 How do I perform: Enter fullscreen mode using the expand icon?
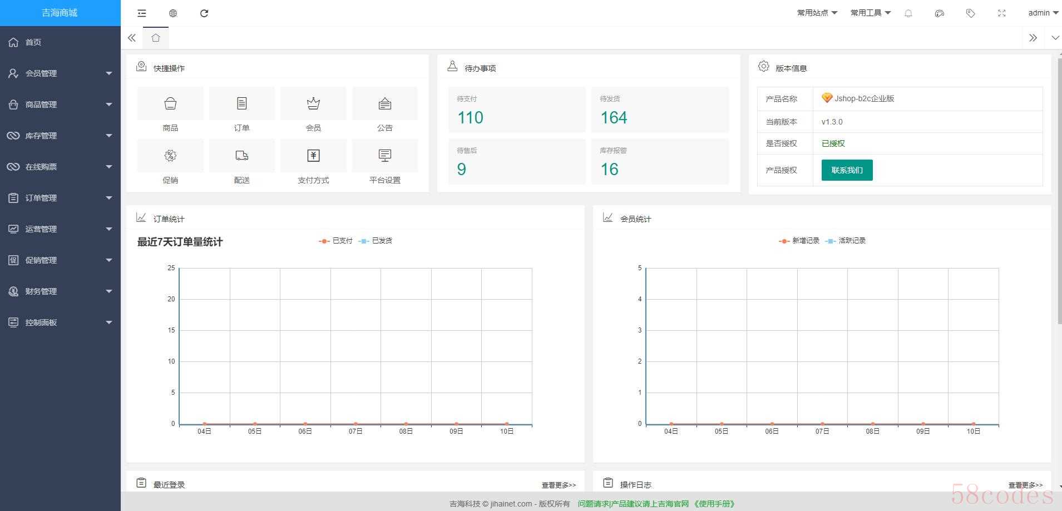pyautogui.click(x=1001, y=13)
